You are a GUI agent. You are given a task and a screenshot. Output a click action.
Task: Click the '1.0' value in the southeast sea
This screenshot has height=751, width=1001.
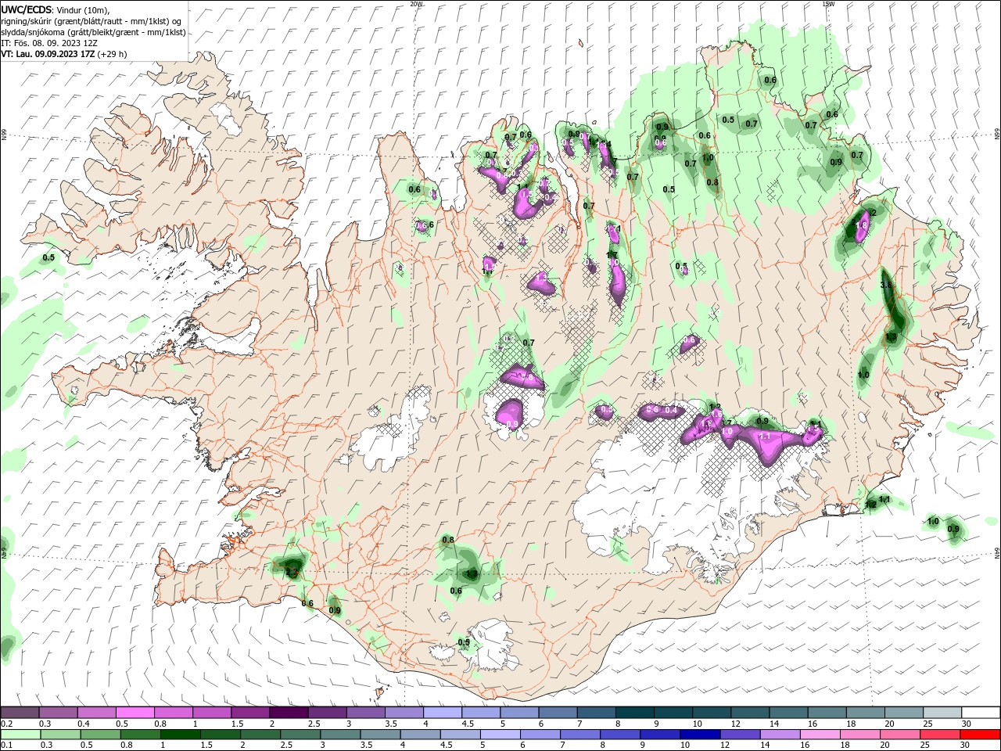tap(933, 521)
